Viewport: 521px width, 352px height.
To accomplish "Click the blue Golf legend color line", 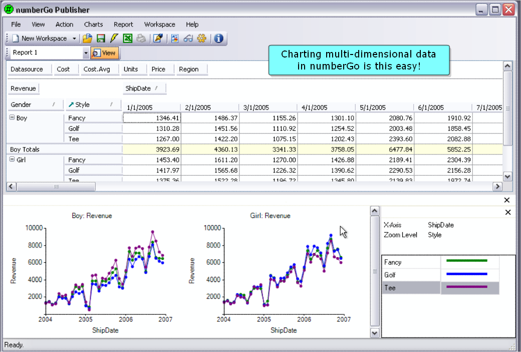I will pos(466,274).
